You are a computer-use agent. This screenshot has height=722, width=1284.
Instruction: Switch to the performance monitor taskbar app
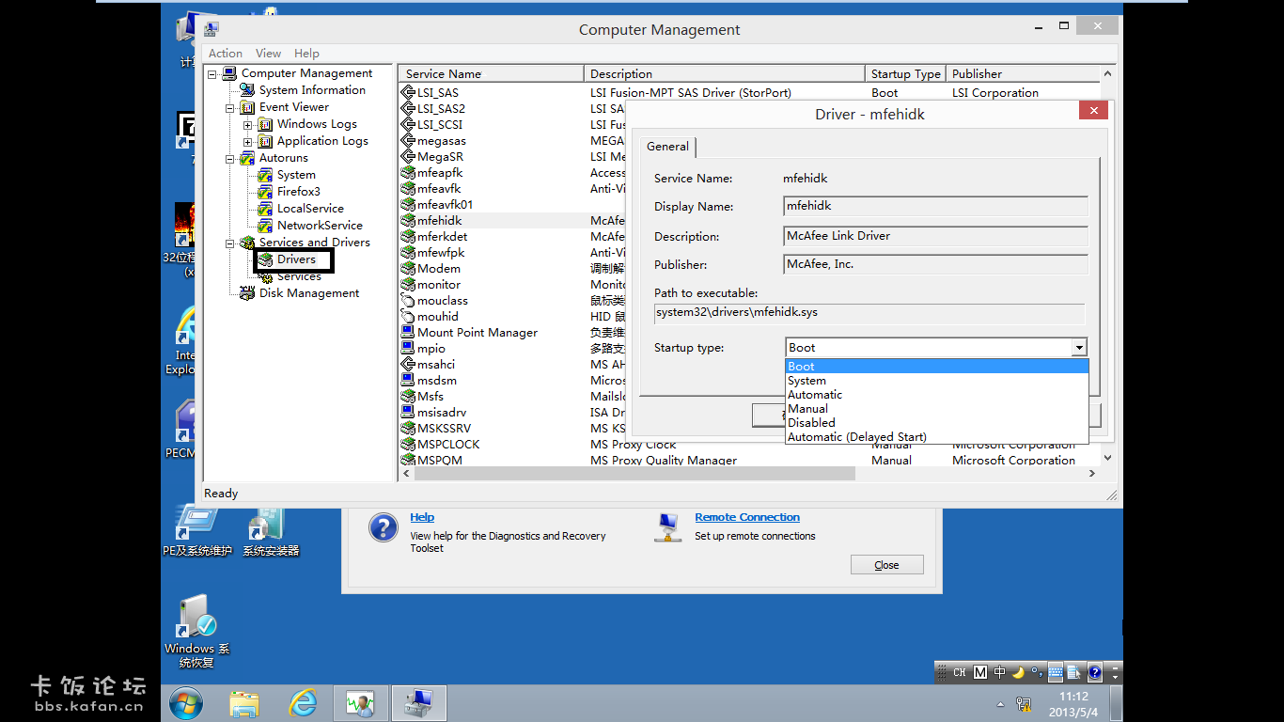point(360,702)
